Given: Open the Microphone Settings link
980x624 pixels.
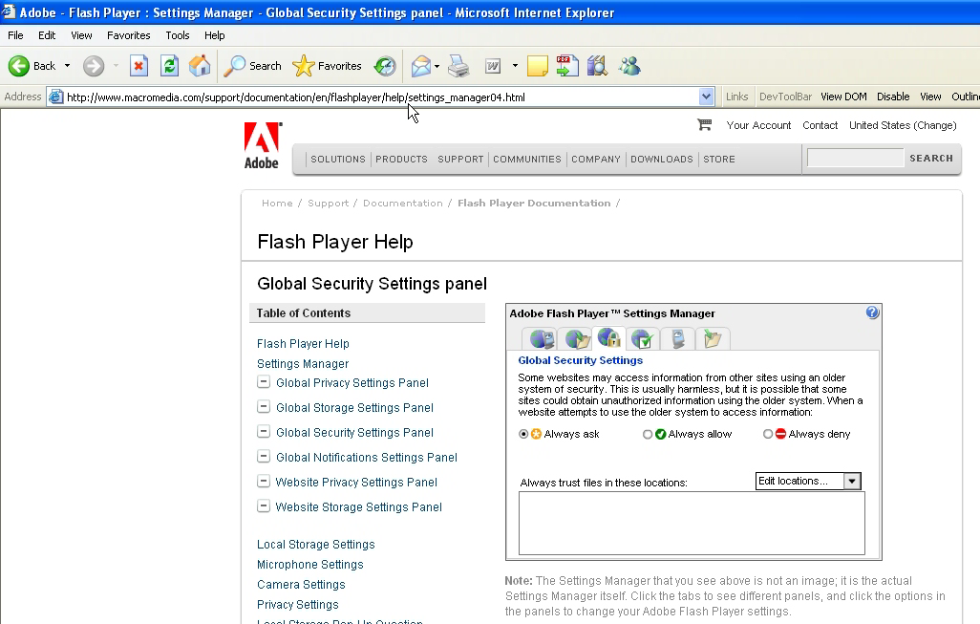Looking at the screenshot, I should 310,565.
